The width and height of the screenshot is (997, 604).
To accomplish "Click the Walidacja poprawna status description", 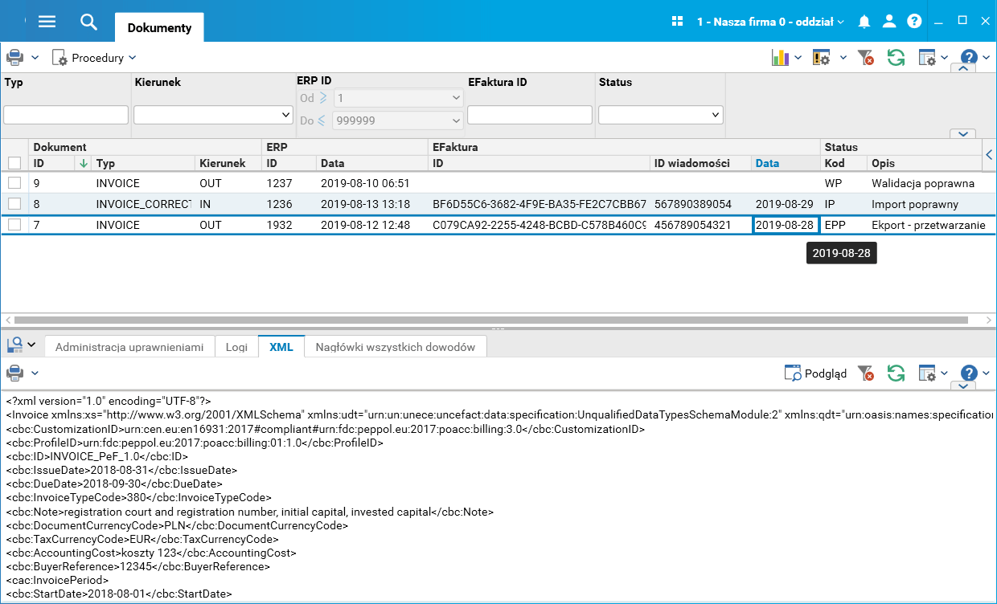I will tap(923, 183).
